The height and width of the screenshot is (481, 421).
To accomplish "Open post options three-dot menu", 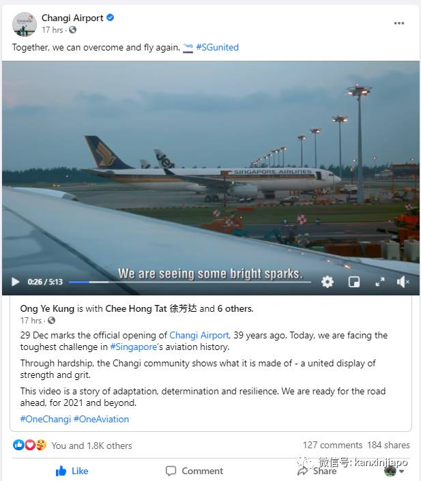I will click(399, 23).
